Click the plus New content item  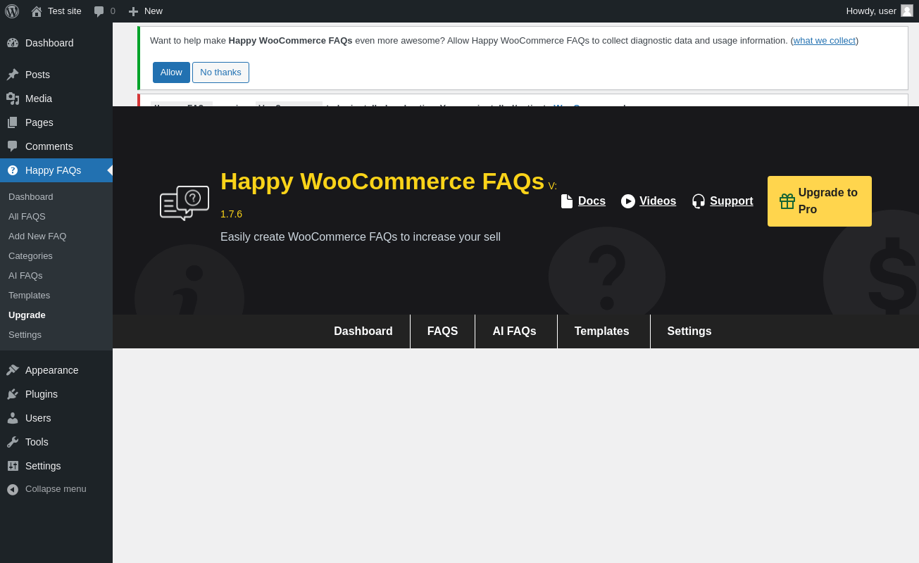coord(133,11)
